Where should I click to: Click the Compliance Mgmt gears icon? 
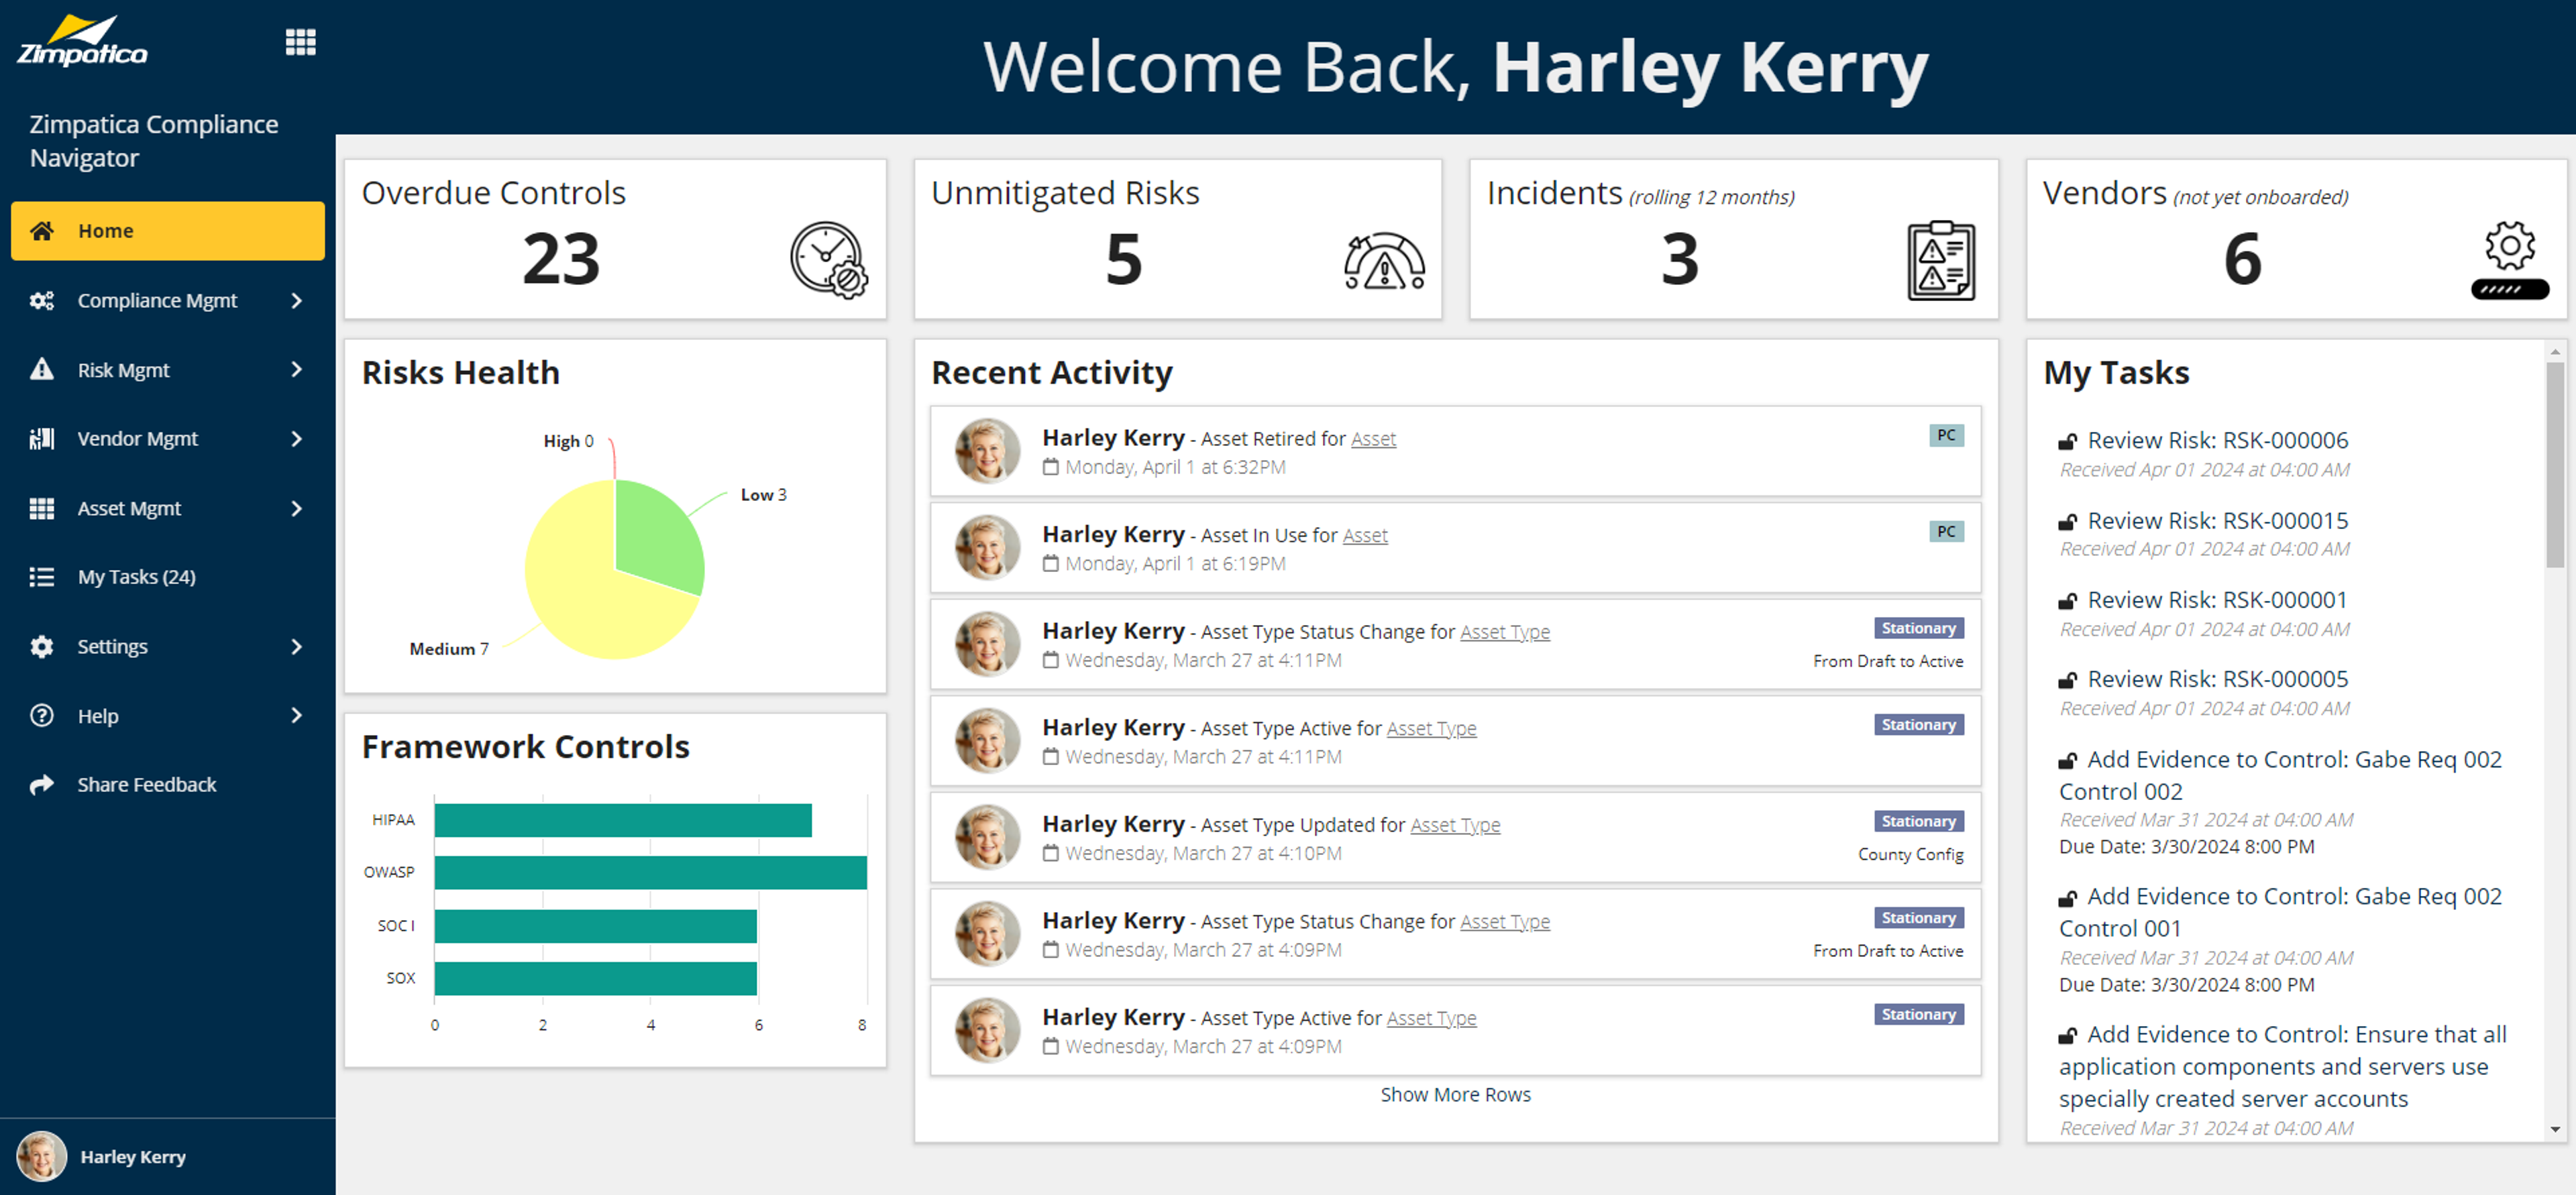42,301
